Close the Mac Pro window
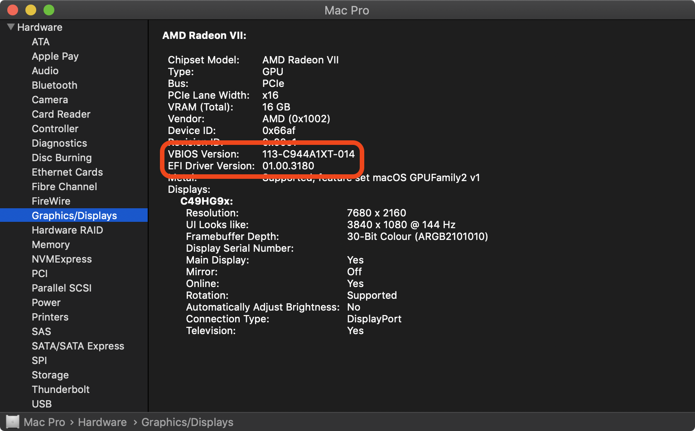 pyautogui.click(x=13, y=10)
